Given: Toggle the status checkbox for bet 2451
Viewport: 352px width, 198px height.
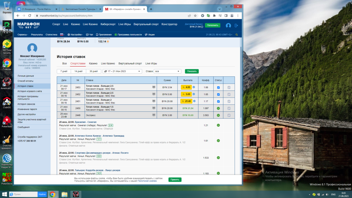Looking at the screenshot, I should tap(218, 101).
